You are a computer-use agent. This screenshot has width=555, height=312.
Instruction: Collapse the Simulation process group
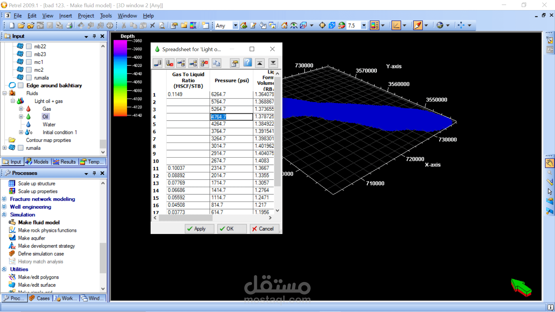4,214
